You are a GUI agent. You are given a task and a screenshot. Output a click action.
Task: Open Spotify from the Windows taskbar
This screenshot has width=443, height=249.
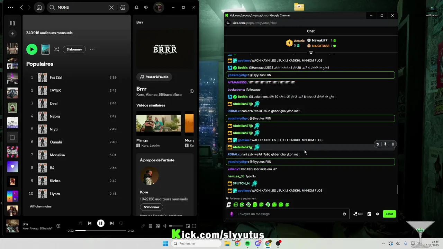tap(247, 243)
